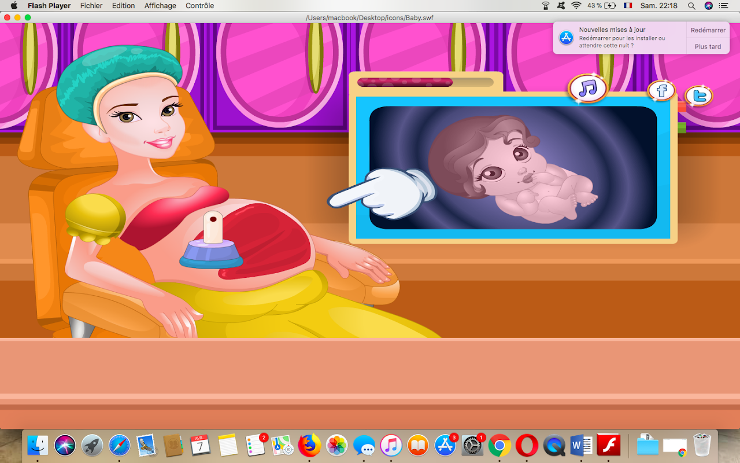Click the 'Nouvelles mises à jour' title
Viewport: 740px width, 463px height.
coord(612,30)
